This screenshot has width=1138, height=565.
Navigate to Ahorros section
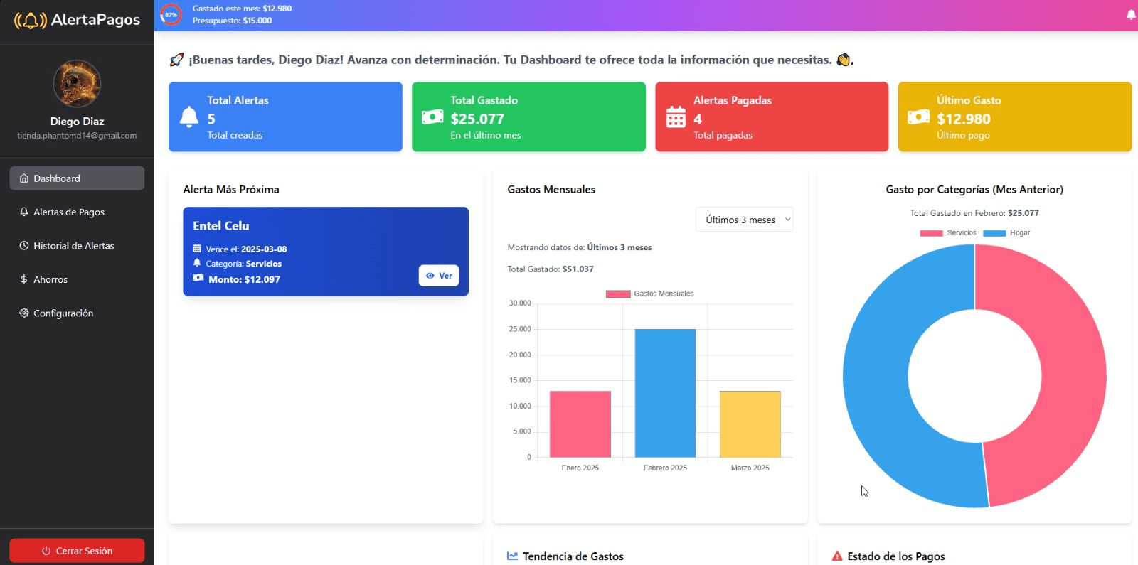point(77,279)
